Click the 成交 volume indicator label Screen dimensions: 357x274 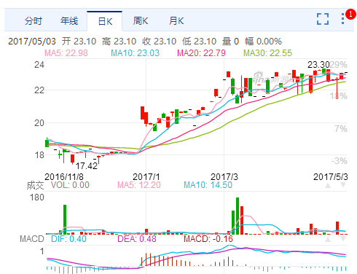[35, 185]
